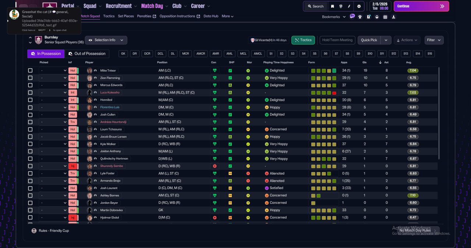Toggle the Out of Possession view
The height and width of the screenshot is (248, 471).
[87, 54]
